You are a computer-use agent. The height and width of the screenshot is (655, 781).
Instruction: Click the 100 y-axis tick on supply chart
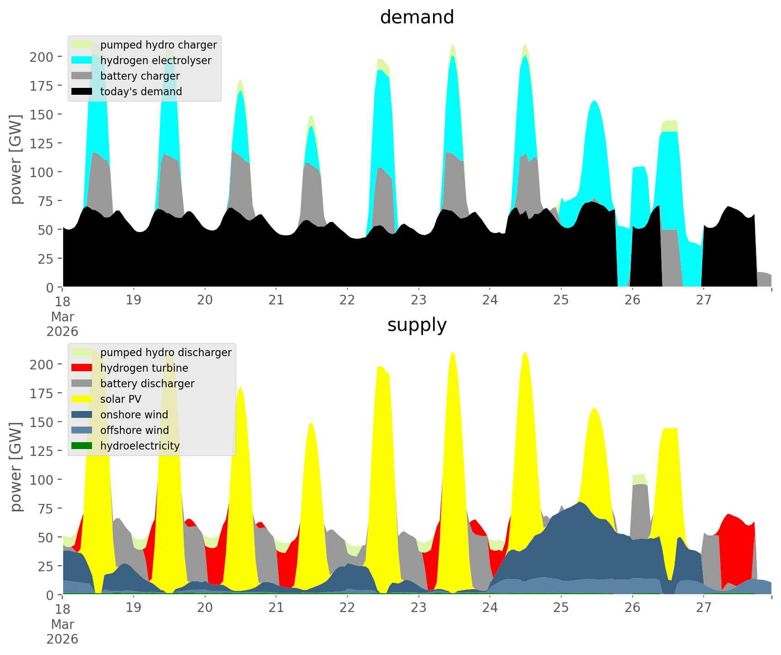[x=41, y=480]
